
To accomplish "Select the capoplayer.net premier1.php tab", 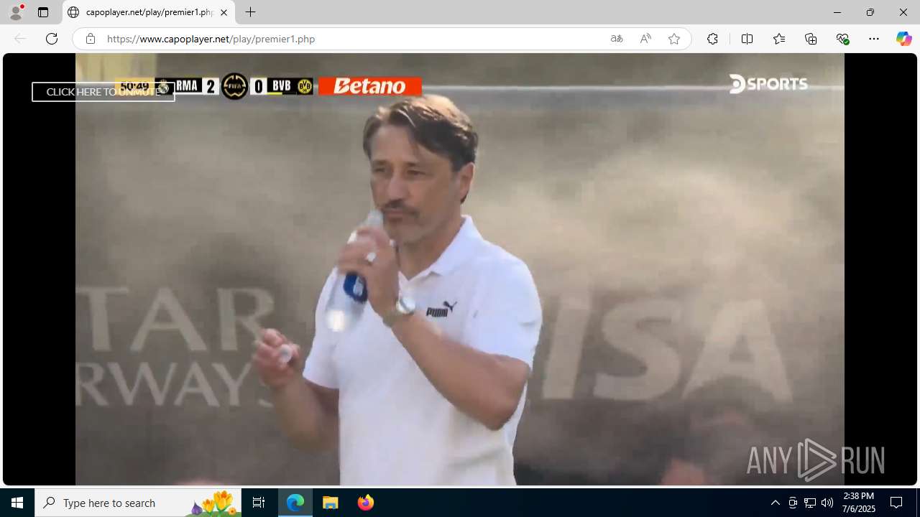I will [x=149, y=12].
